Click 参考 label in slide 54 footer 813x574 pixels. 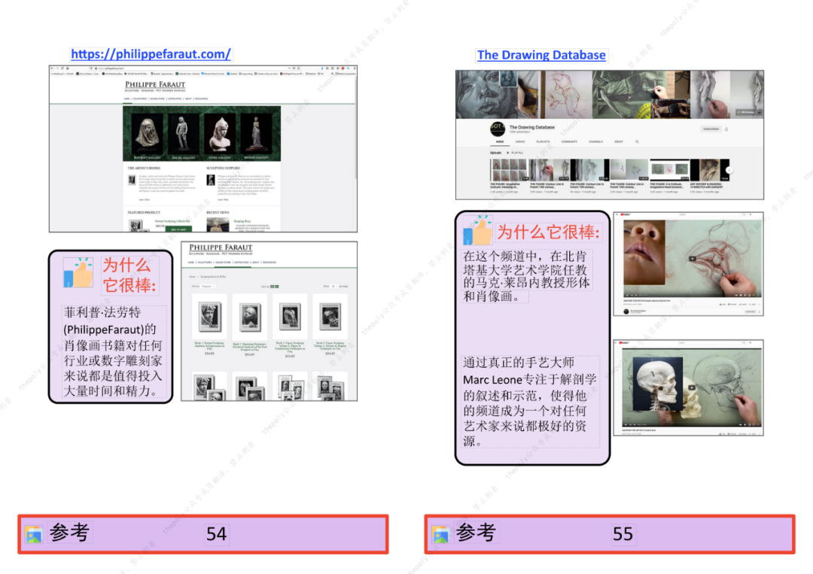(69, 533)
